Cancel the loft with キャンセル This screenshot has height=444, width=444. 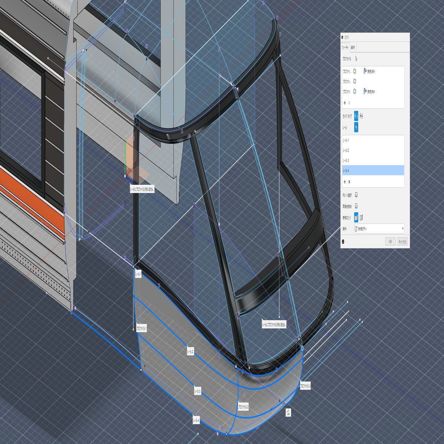(402, 242)
